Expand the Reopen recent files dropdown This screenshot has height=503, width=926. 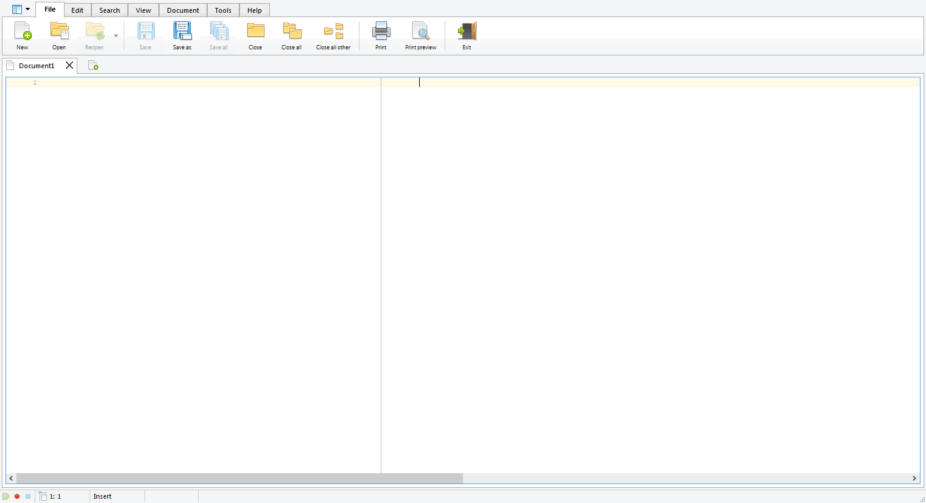pyautogui.click(x=116, y=35)
